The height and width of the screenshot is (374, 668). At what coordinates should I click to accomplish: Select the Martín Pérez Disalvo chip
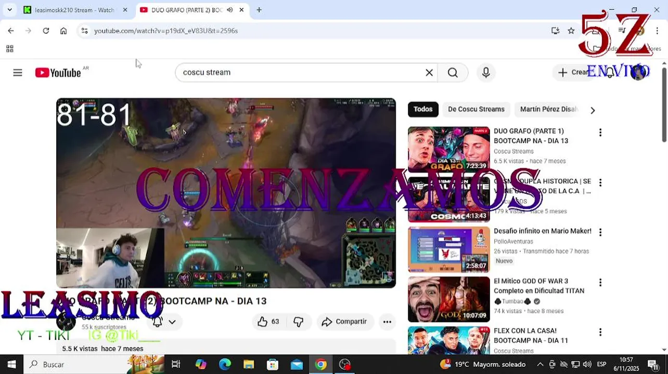pyautogui.click(x=549, y=109)
